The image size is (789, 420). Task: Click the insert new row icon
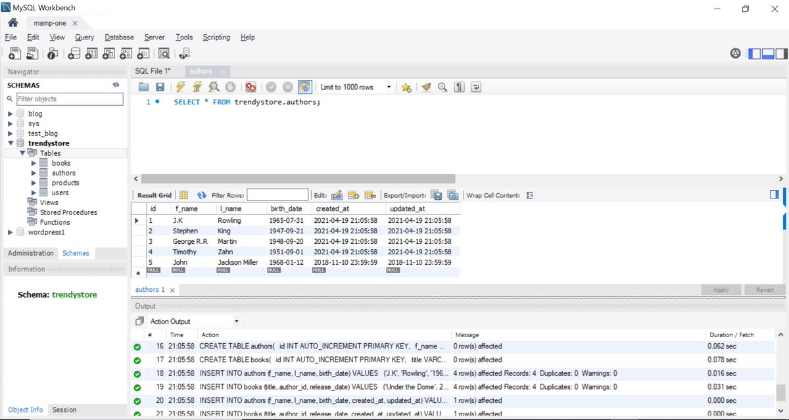353,195
